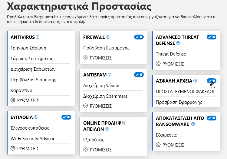Click the help icon beside ΕΥΠΑΘΕΙΑ
This screenshot has height=159, width=227.
[x=36, y=117]
